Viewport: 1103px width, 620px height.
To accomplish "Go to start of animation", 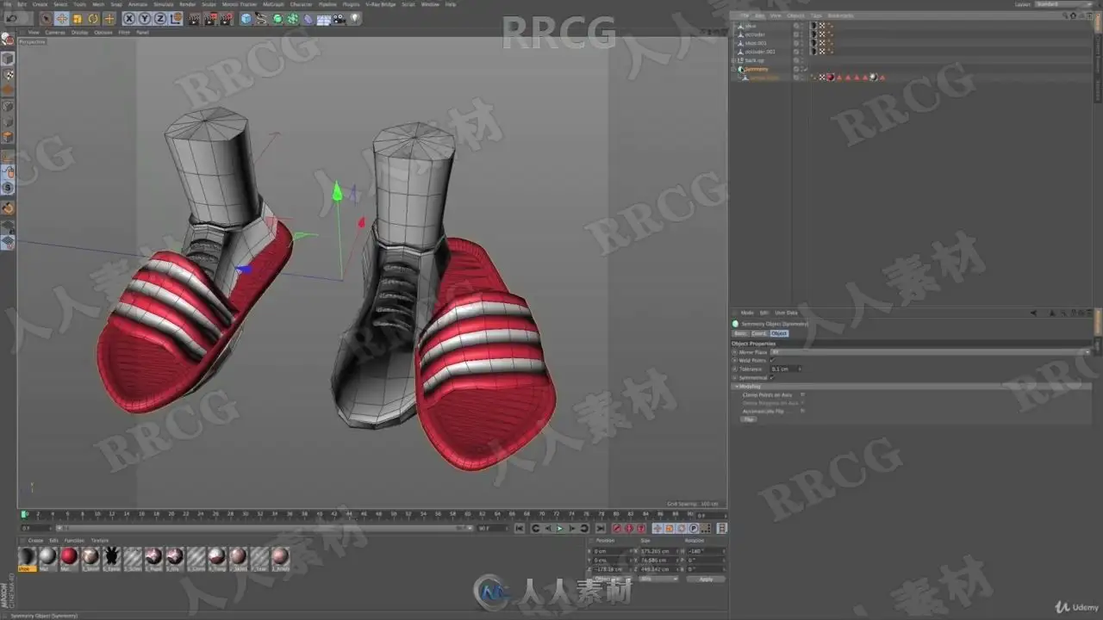I will coord(520,529).
